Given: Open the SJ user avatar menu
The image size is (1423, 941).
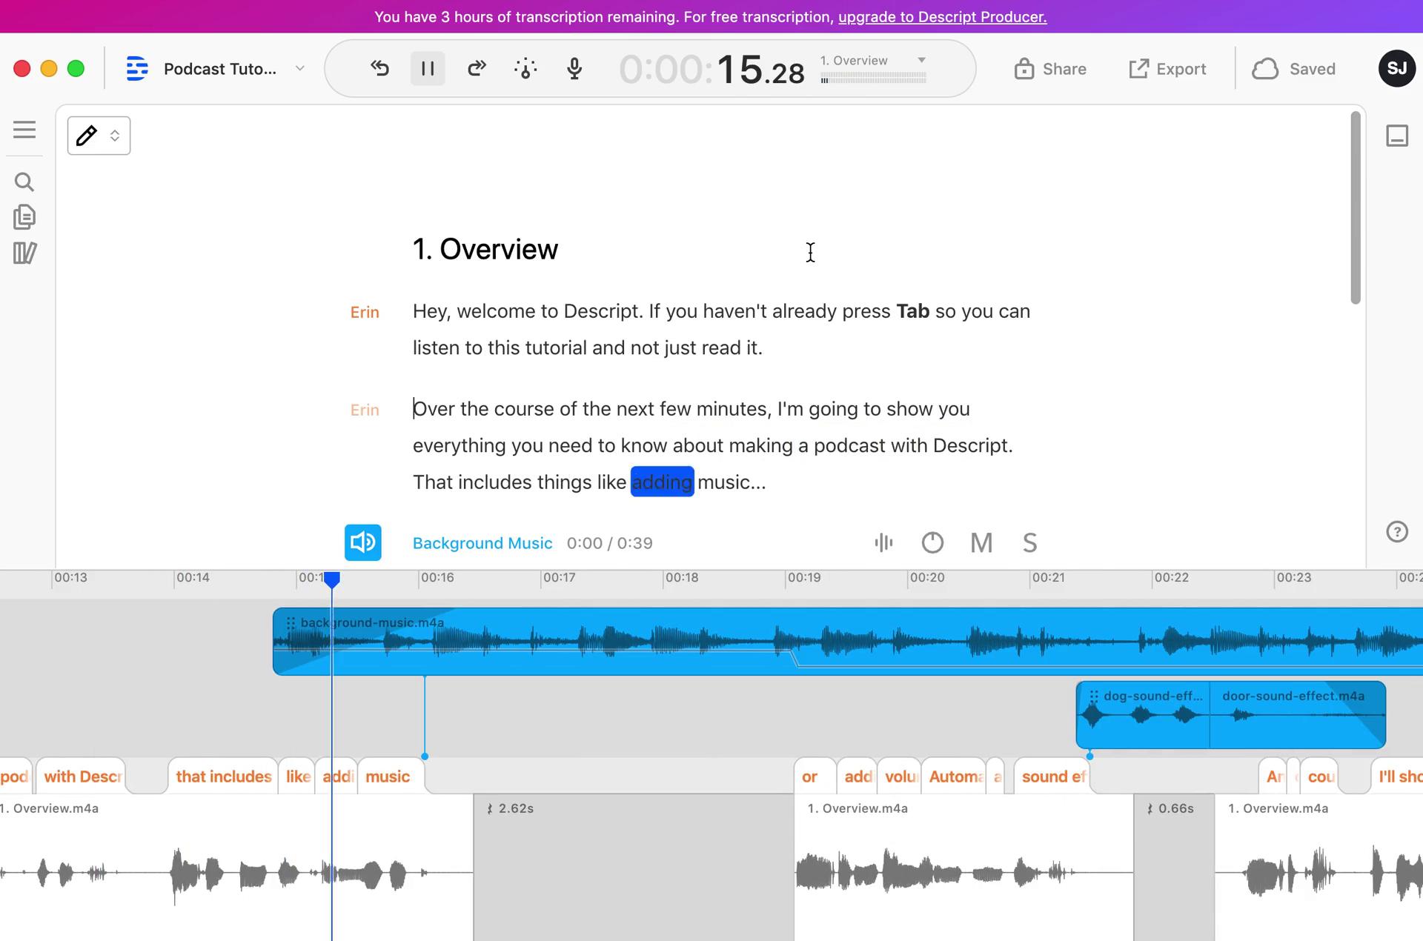Looking at the screenshot, I should click(1396, 69).
